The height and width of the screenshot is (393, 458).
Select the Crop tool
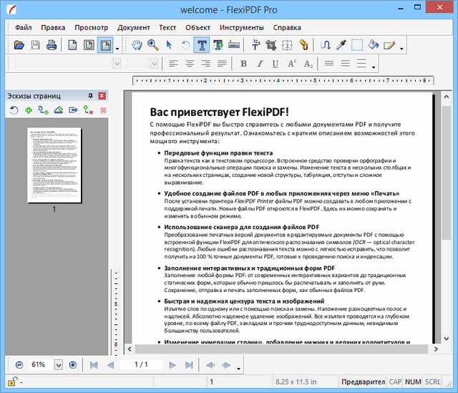click(x=271, y=45)
